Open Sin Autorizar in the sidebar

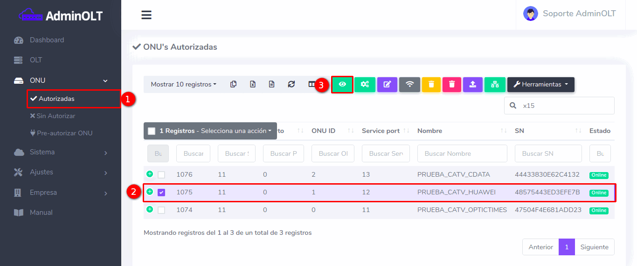click(x=55, y=116)
